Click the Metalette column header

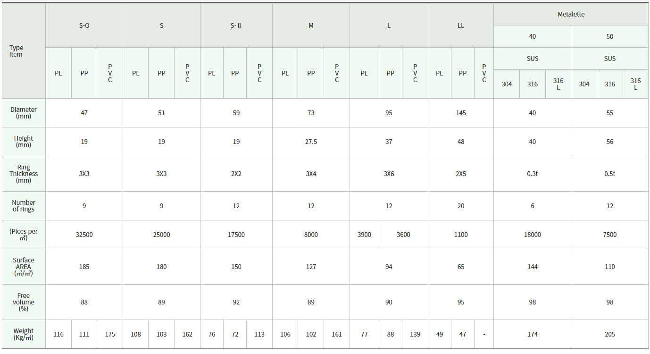(571, 14)
